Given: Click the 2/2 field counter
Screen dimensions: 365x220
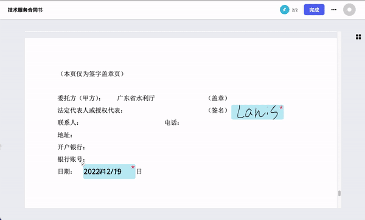Looking at the screenshot, I should (294, 10).
